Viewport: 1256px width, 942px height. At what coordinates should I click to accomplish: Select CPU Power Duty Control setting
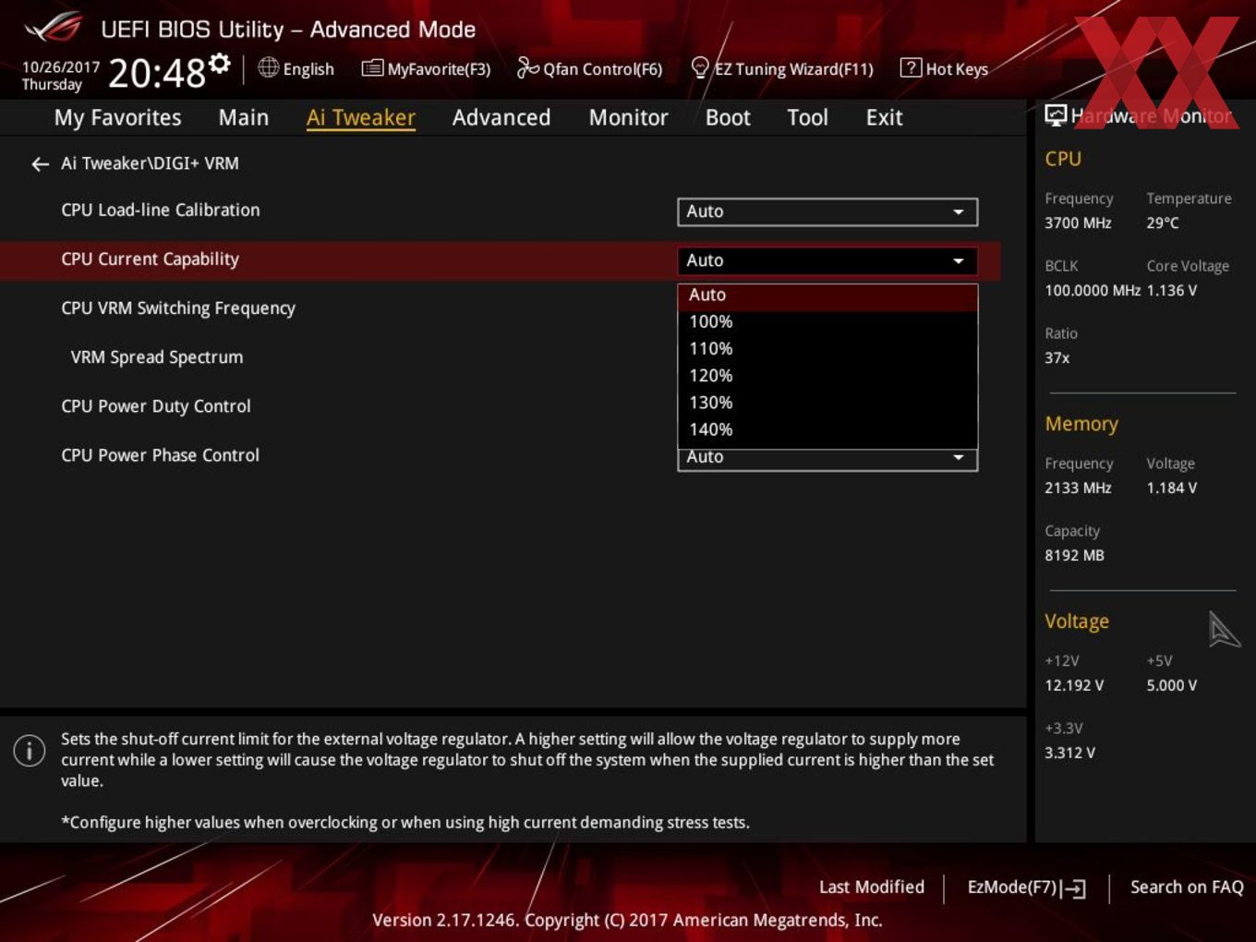coord(156,406)
